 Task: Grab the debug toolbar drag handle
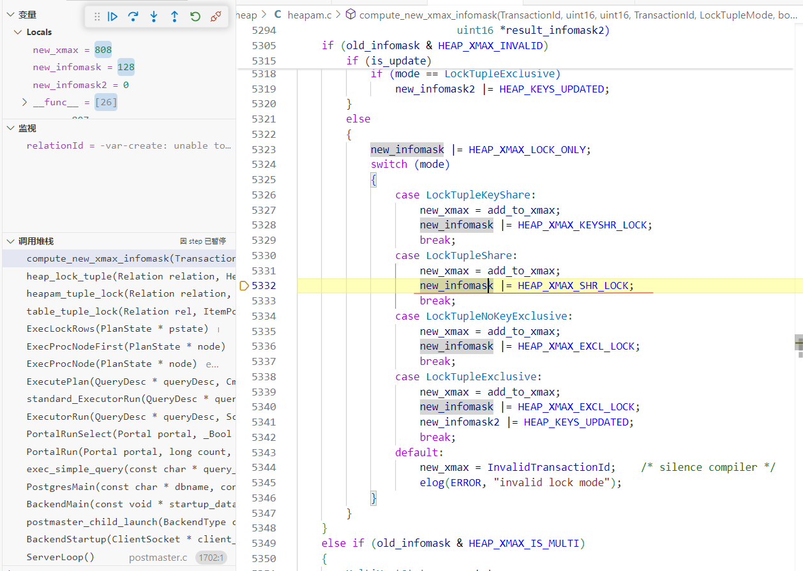[97, 17]
